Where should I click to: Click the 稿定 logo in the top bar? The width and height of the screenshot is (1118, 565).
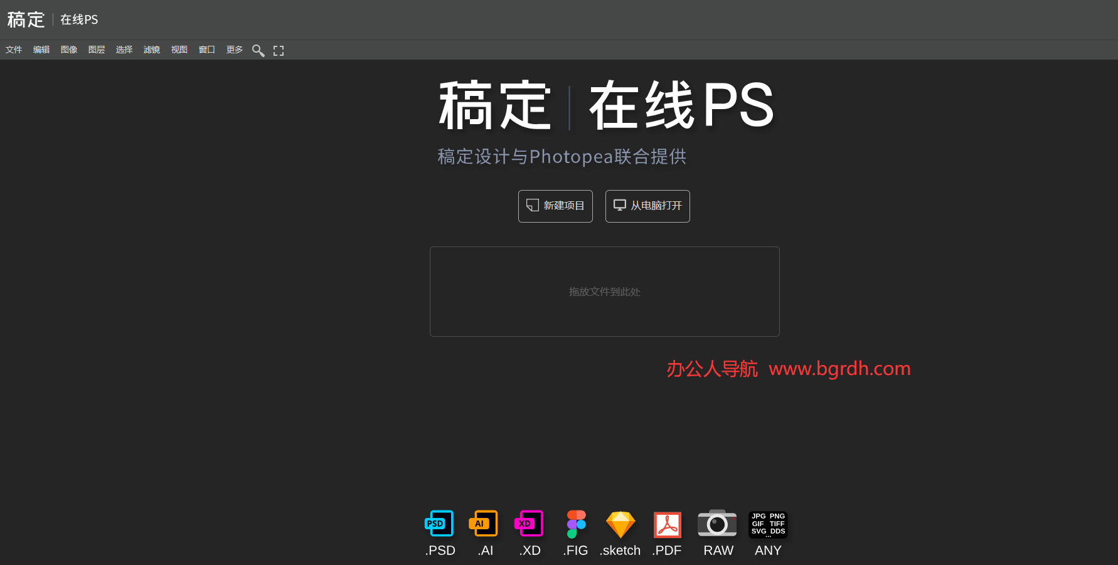coord(26,19)
